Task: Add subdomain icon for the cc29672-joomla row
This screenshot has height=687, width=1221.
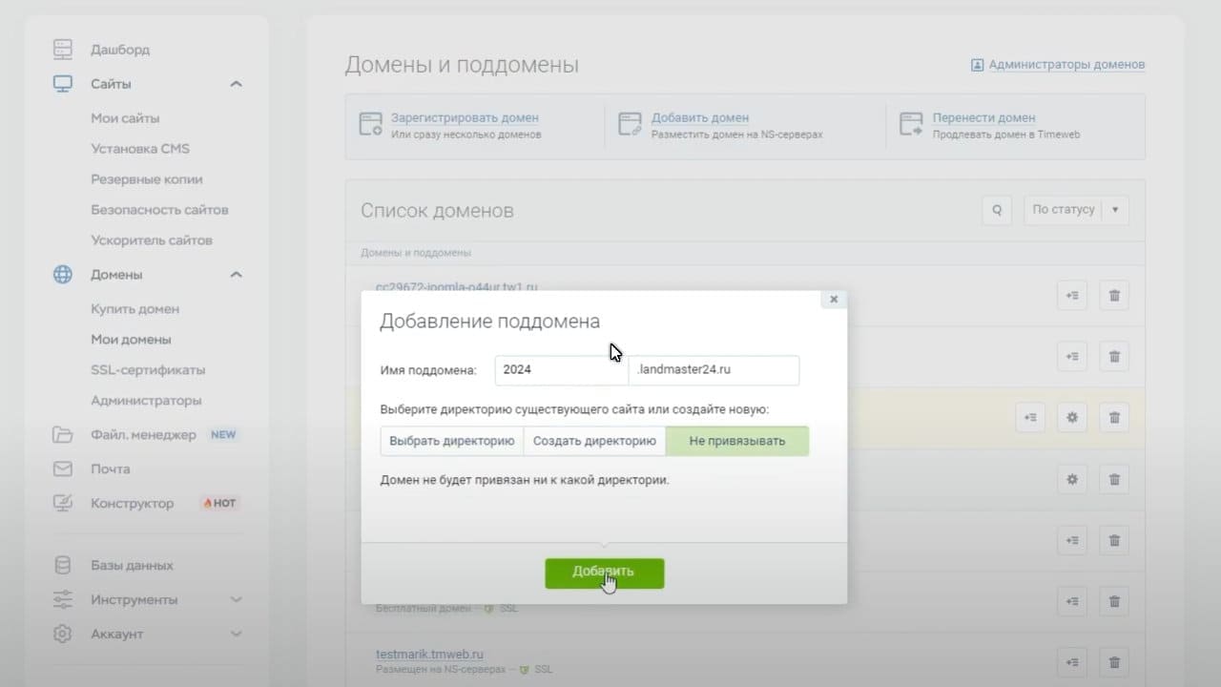Action: (x=1072, y=296)
